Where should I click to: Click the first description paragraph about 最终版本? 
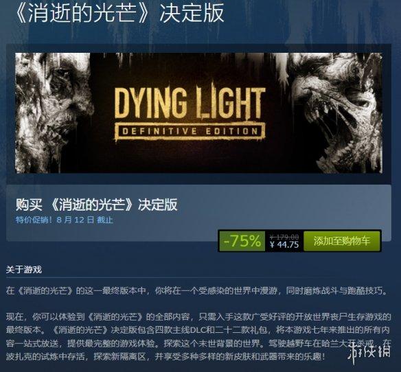[x=197, y=291]
